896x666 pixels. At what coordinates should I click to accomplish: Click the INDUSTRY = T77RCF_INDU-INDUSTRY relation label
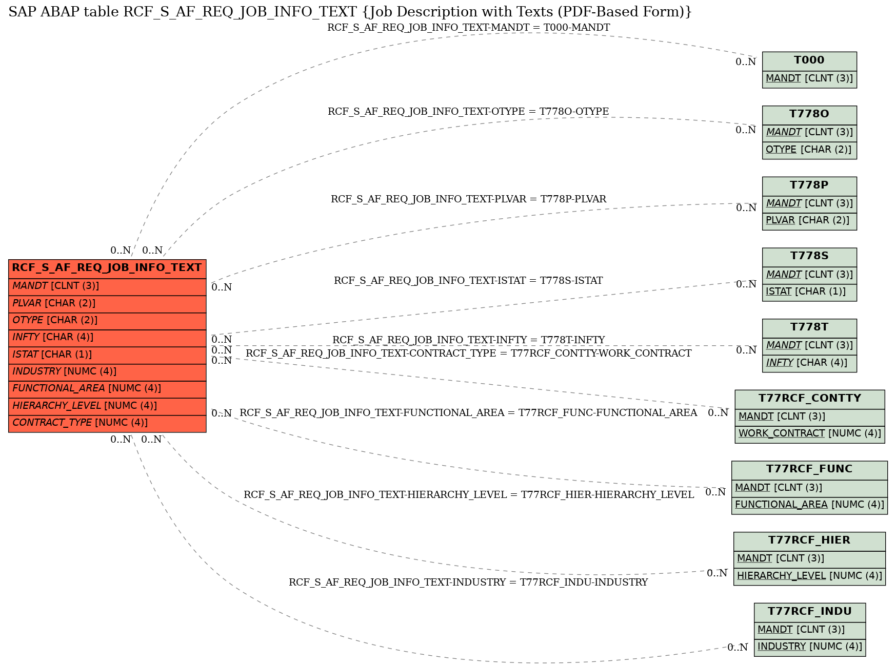(468, 582)
